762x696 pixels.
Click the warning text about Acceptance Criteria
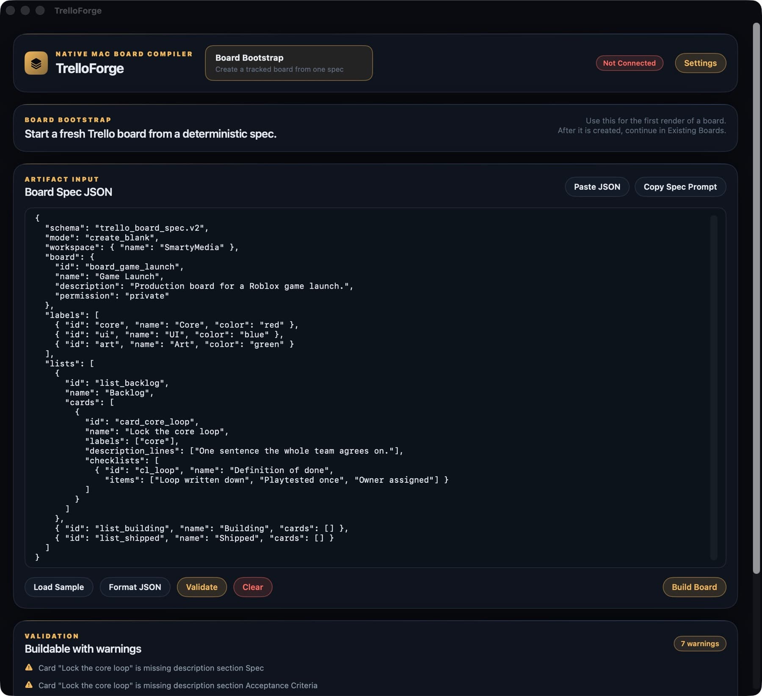[178, 685]
